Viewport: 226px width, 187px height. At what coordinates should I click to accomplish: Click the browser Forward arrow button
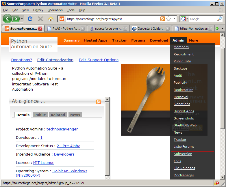[16, 19]
